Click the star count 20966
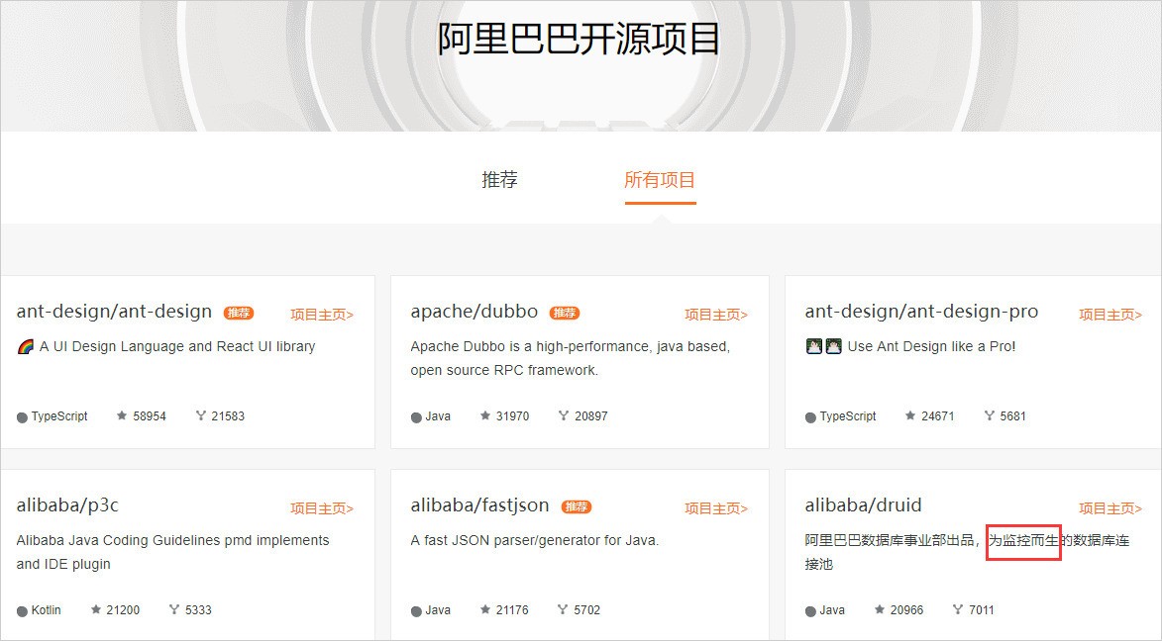Image resolution: width=1162 pixels, height=641 pixels. tap(907, 610)
